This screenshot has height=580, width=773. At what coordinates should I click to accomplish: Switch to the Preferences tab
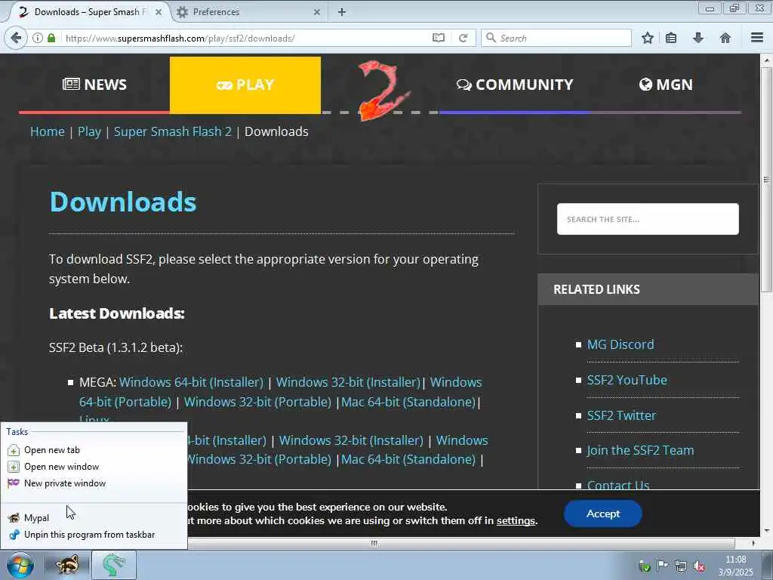click(x=249, y=12)
